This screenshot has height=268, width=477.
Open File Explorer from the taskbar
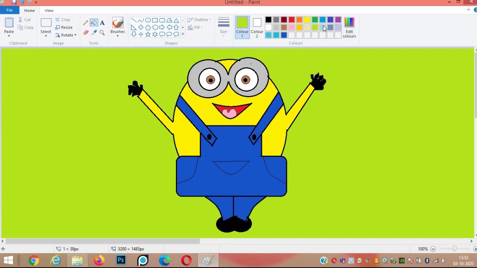click(77, 260)
